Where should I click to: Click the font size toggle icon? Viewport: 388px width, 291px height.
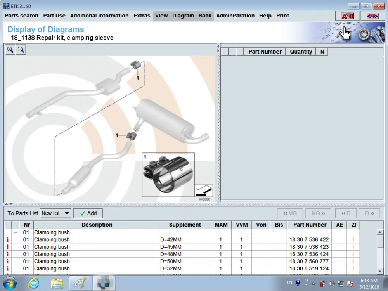click(347, 16)
